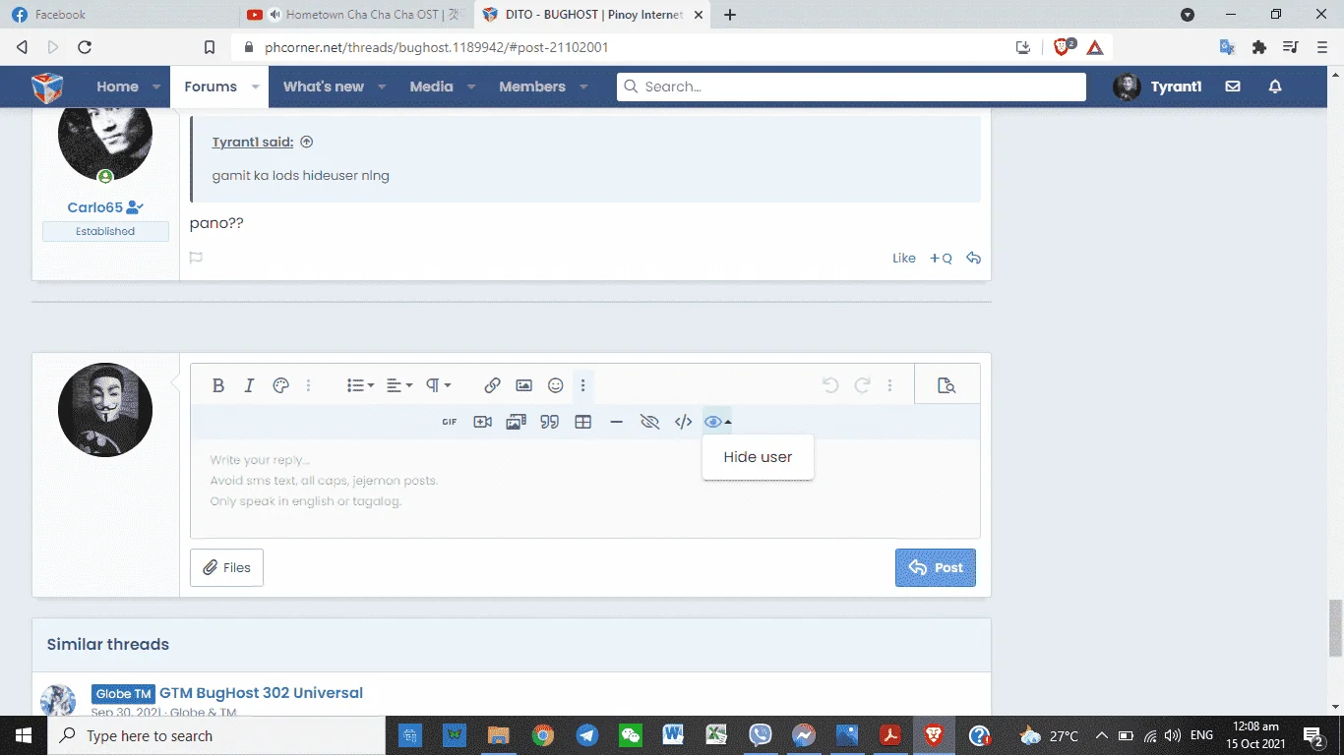Image resolution: width=1344 pixels, height=755 pixels.
Task: Click the PHCorner site logo
Action: tap(46, 87)
